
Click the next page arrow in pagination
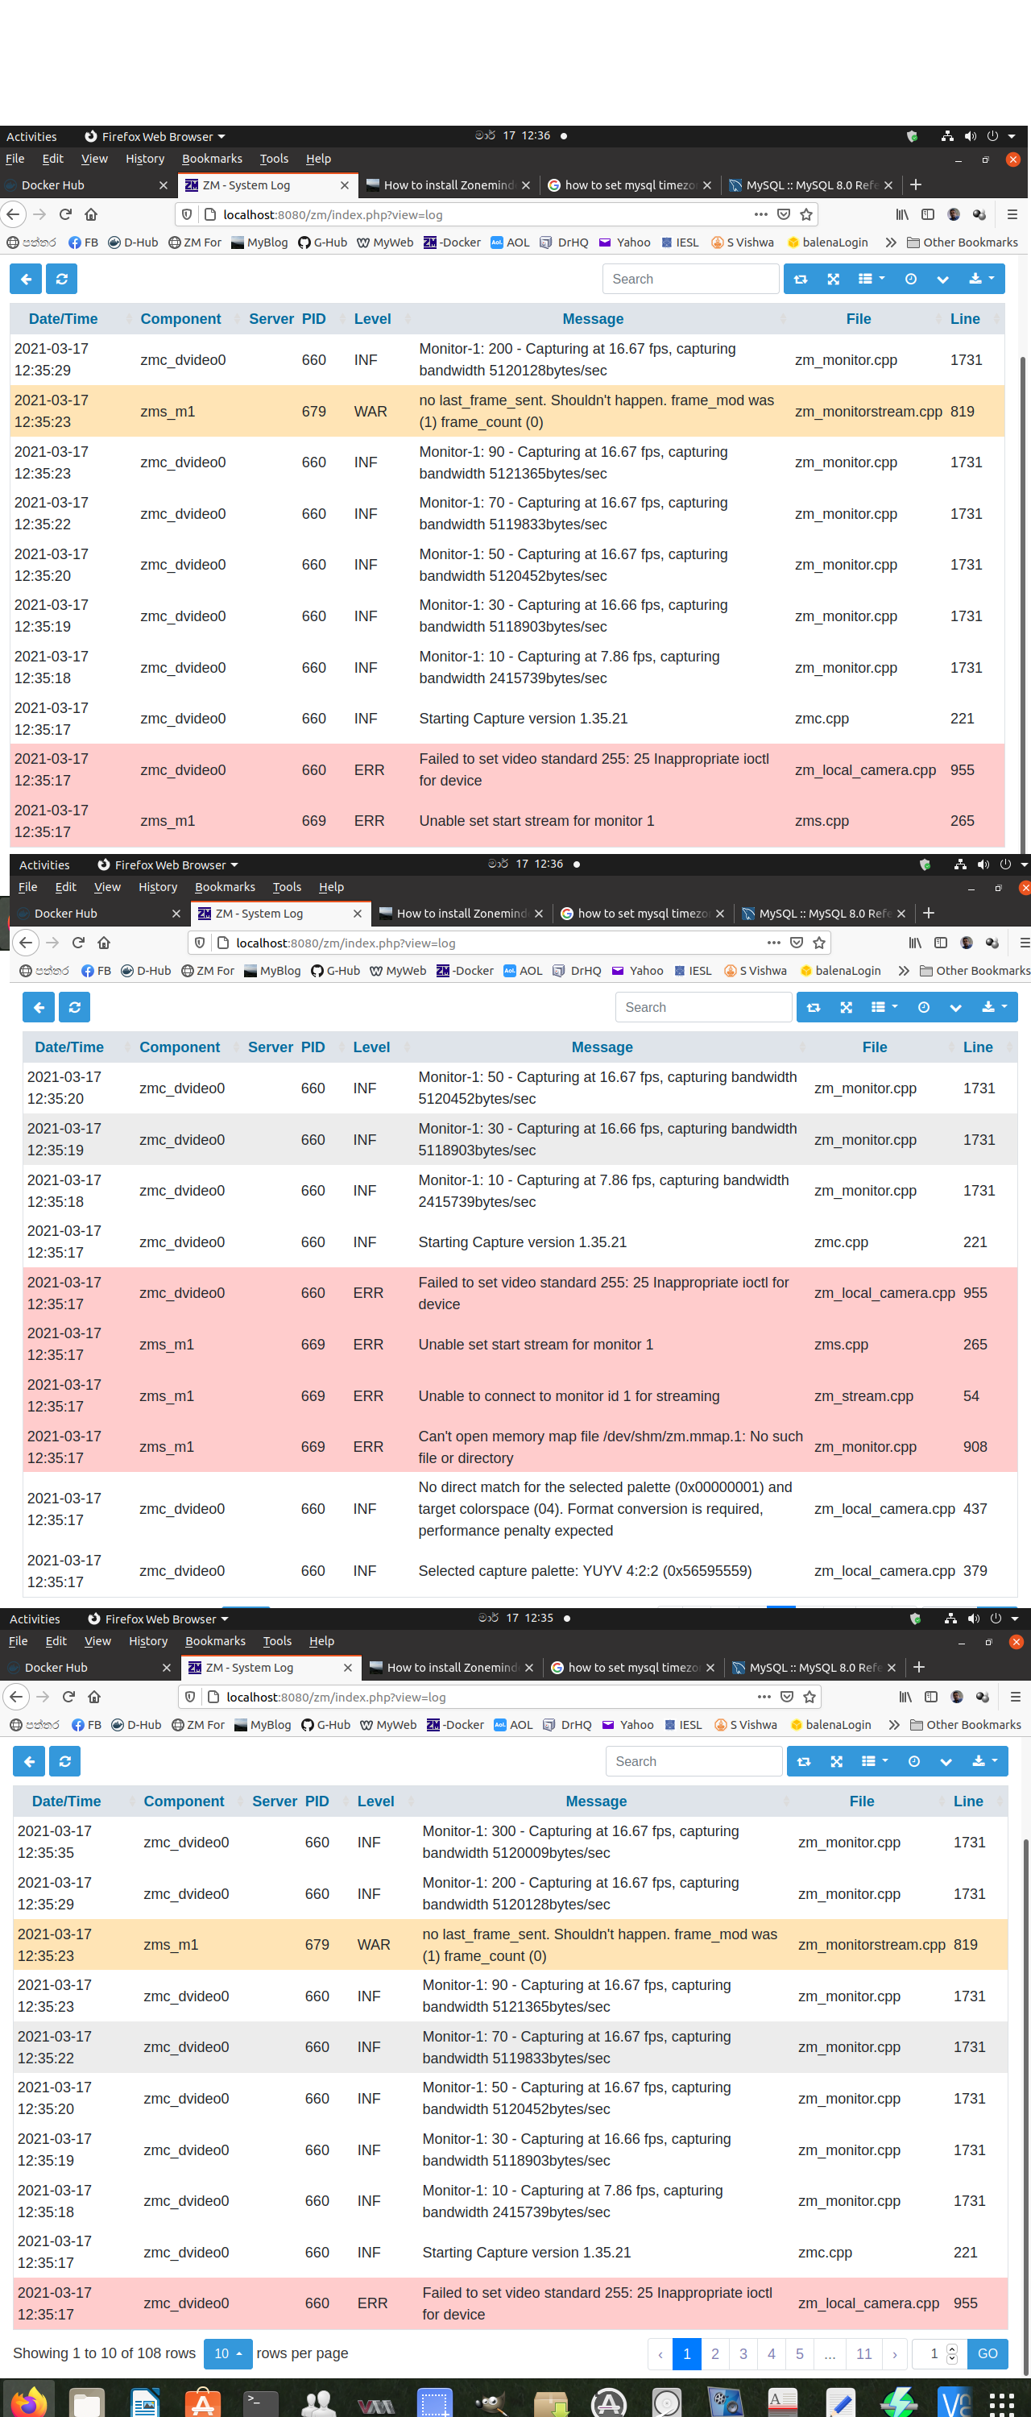point(895,2353)
